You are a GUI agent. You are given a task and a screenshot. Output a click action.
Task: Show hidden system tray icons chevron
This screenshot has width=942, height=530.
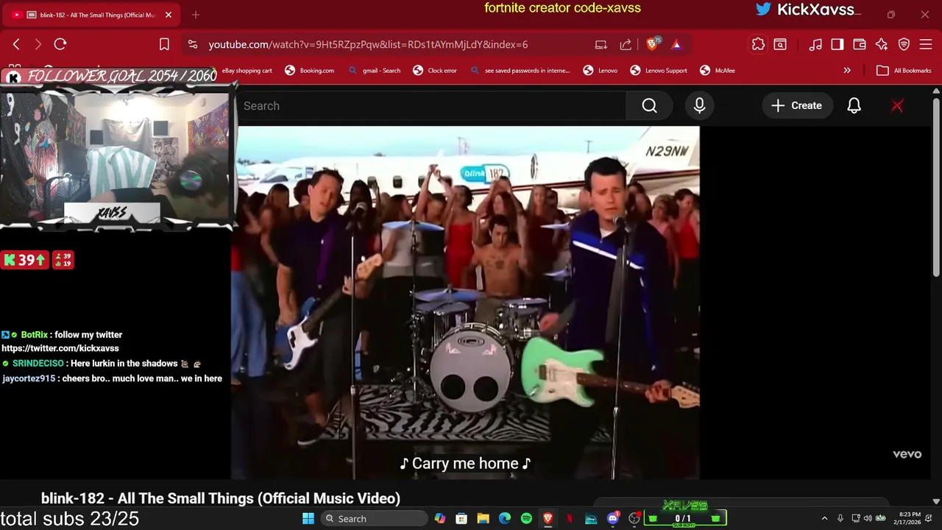824,518
